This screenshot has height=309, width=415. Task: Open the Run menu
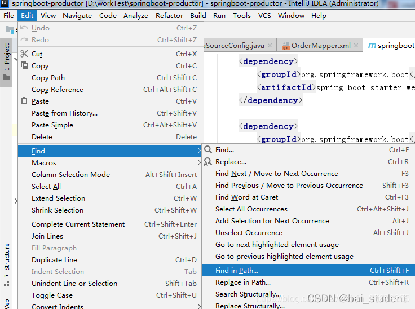tap(219, 16)
